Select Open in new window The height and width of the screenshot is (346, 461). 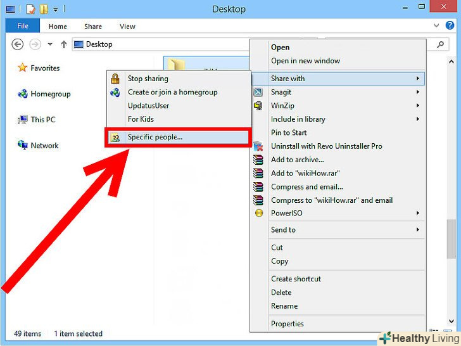[x=338, y=61]
